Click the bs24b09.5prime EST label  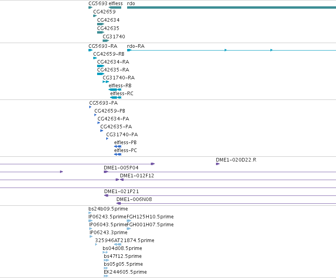[x=108, y=209]
